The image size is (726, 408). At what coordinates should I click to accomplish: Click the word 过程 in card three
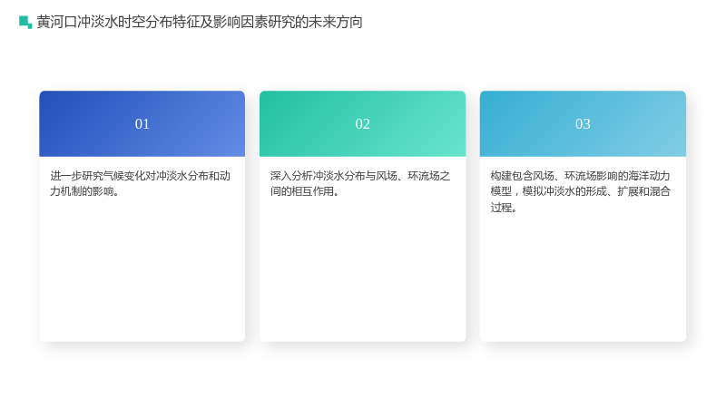coord(501,208)
